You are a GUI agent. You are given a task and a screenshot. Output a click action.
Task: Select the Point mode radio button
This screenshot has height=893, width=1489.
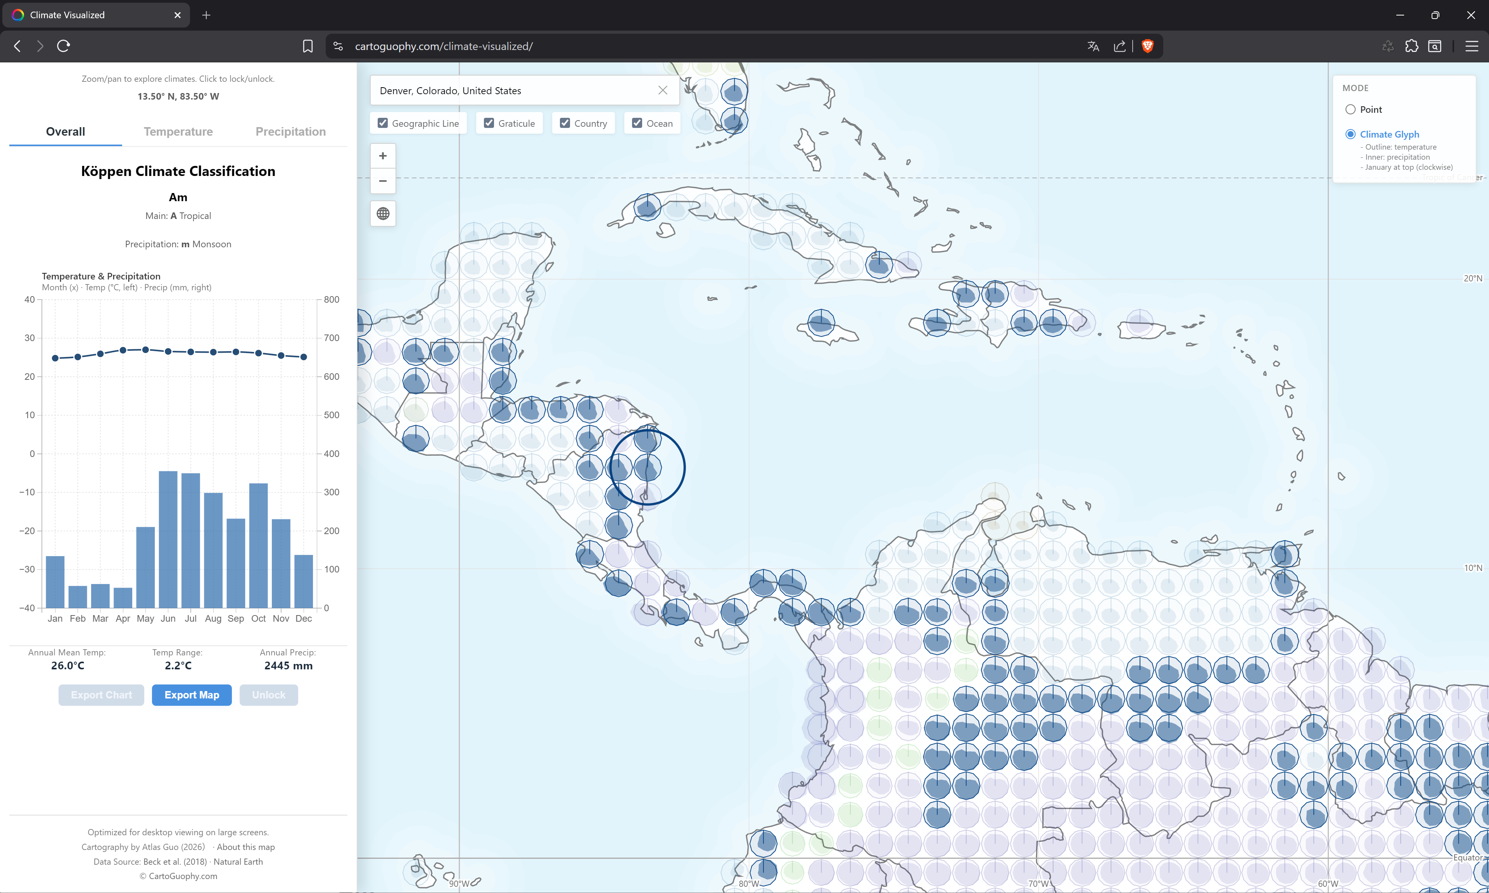point(1351,110)
